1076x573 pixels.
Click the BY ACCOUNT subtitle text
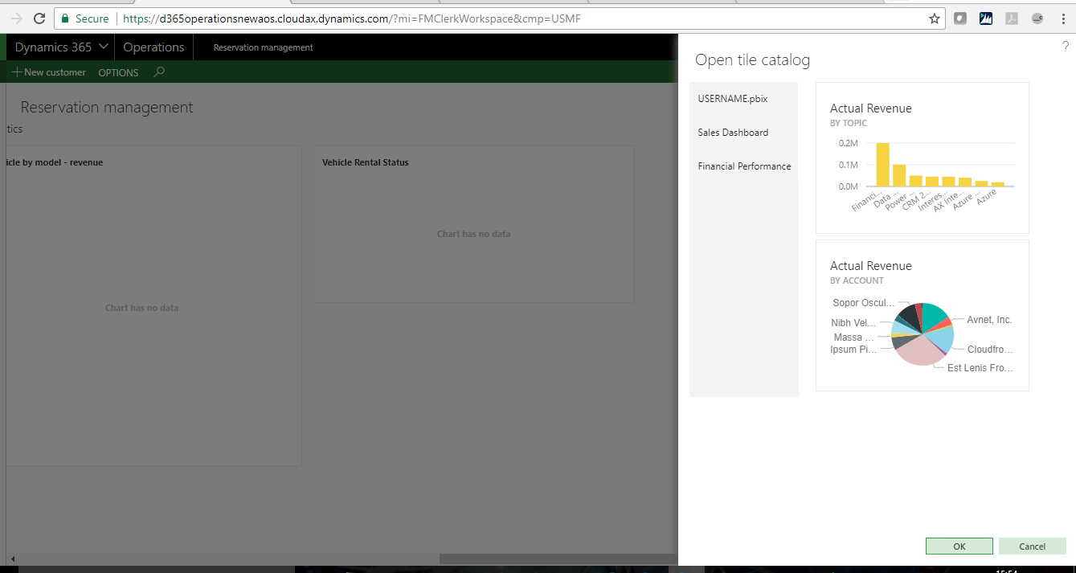(x=857, y=280)
